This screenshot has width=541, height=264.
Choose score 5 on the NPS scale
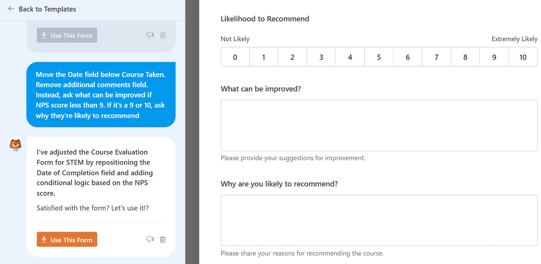pos(379,57)
